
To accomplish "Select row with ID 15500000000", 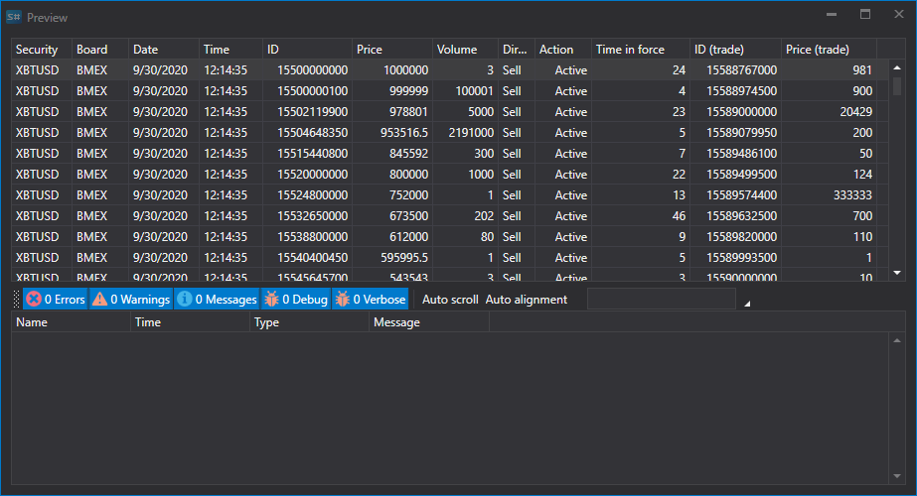I will click(450, 70).
